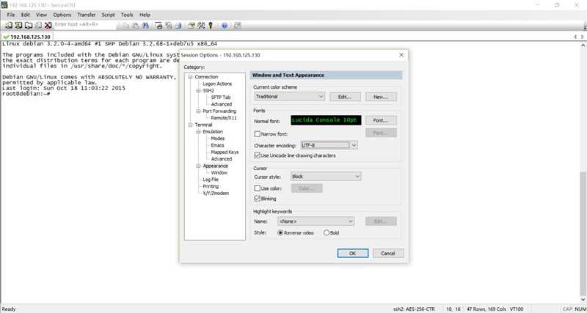
Task: Click the scroll tabs left arrow
Action: 575,37
